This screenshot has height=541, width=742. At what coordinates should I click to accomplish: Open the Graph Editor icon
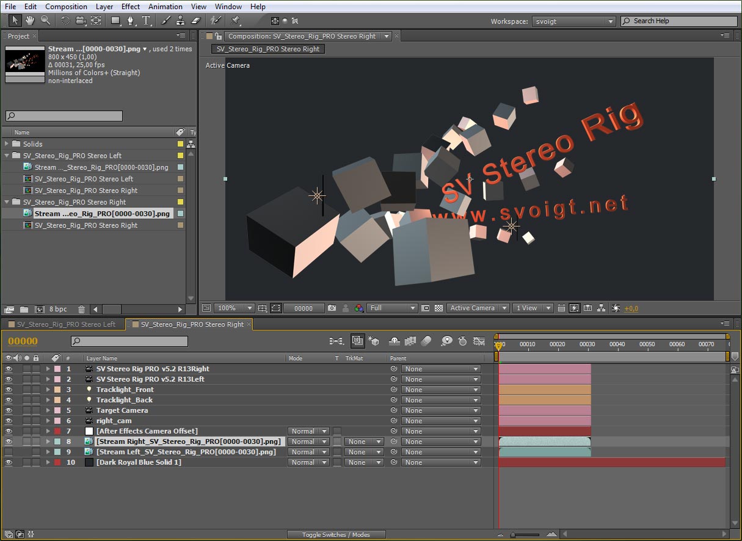479,341
